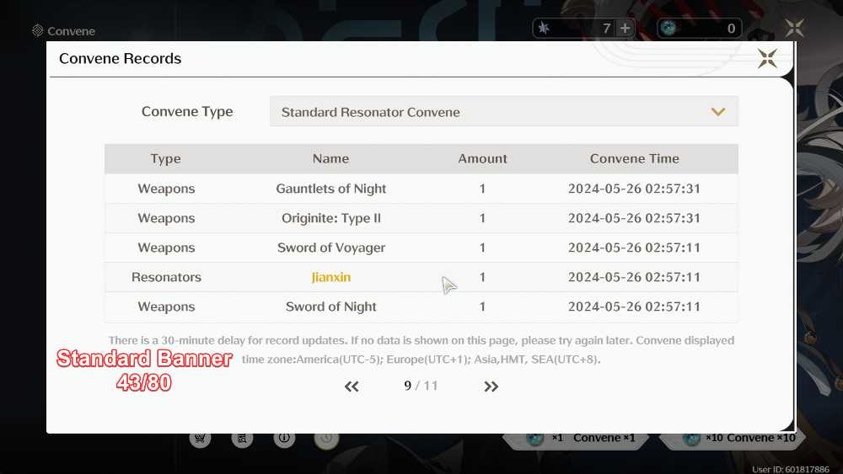Click the Convene logo icon top-left
The width and height of the screenshot is (843, 474).
click(37, 30)
